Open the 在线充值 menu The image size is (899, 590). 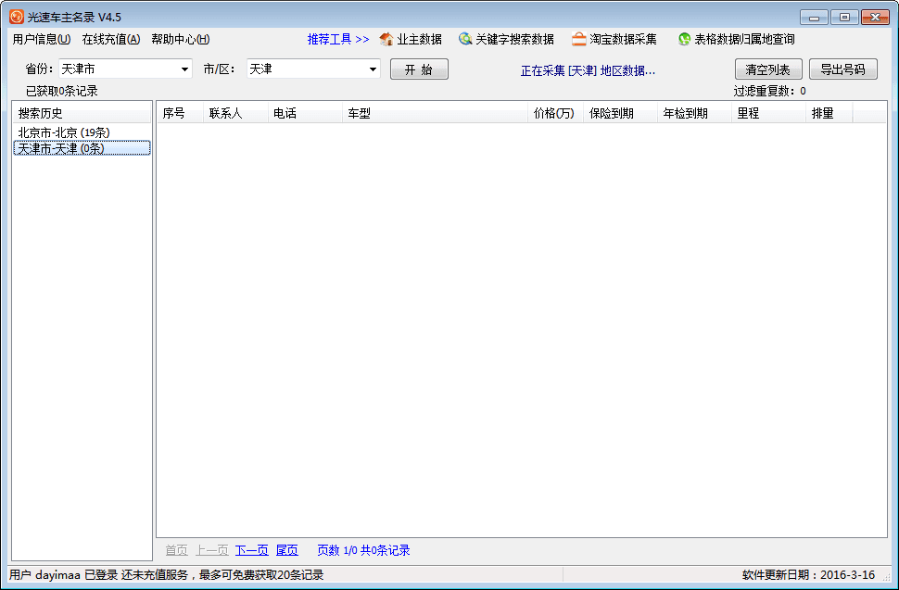[x=111, y=39]
